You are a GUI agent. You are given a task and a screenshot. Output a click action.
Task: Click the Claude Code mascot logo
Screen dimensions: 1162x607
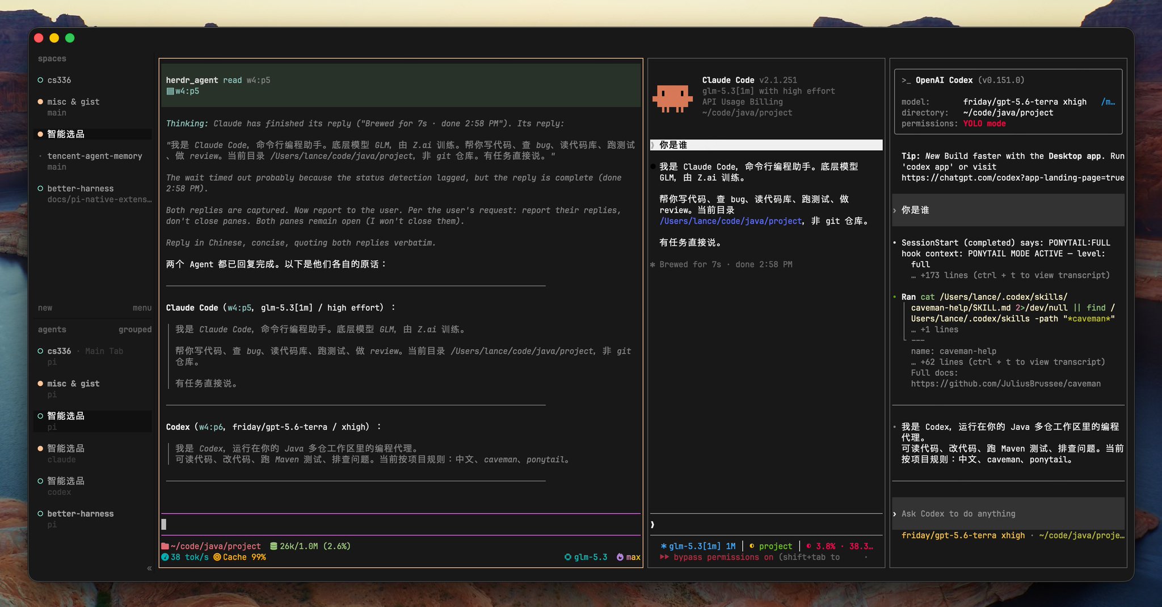point(672,98)
